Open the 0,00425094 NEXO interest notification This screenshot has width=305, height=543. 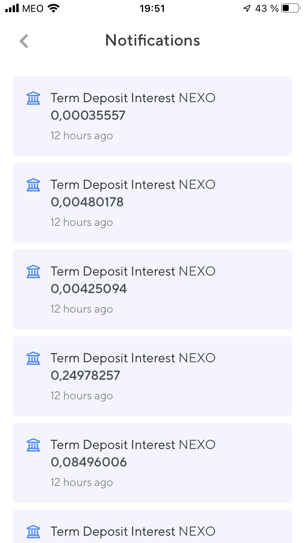pyautogui.click(x=152, y=289)
